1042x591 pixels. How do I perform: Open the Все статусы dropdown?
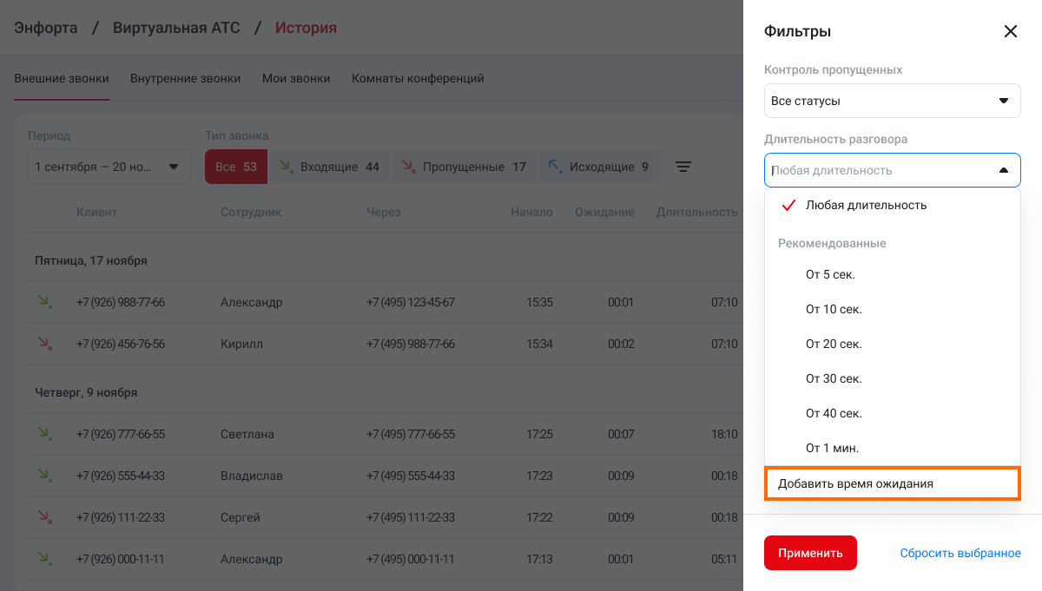(892, 101)
